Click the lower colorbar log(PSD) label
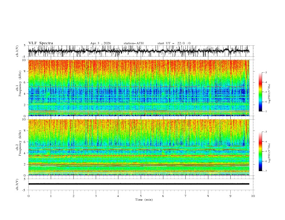The height and width of the screenshot is (220, 285). [x=269, y=153]
